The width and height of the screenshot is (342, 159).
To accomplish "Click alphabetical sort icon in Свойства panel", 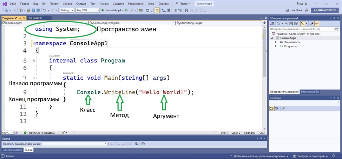I will point(277,108).
